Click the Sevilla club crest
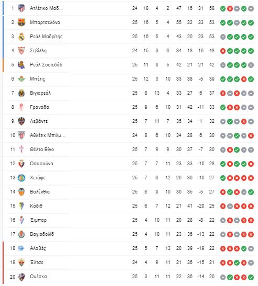 [21, 51]
